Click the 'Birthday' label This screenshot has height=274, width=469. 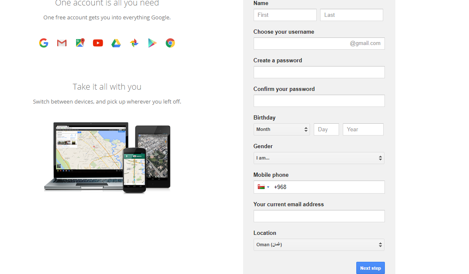[265, 118]
